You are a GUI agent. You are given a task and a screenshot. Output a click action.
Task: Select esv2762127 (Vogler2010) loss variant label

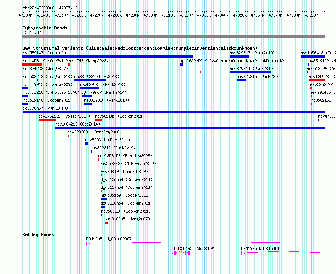pyautogui.click(x=64, y=116)
